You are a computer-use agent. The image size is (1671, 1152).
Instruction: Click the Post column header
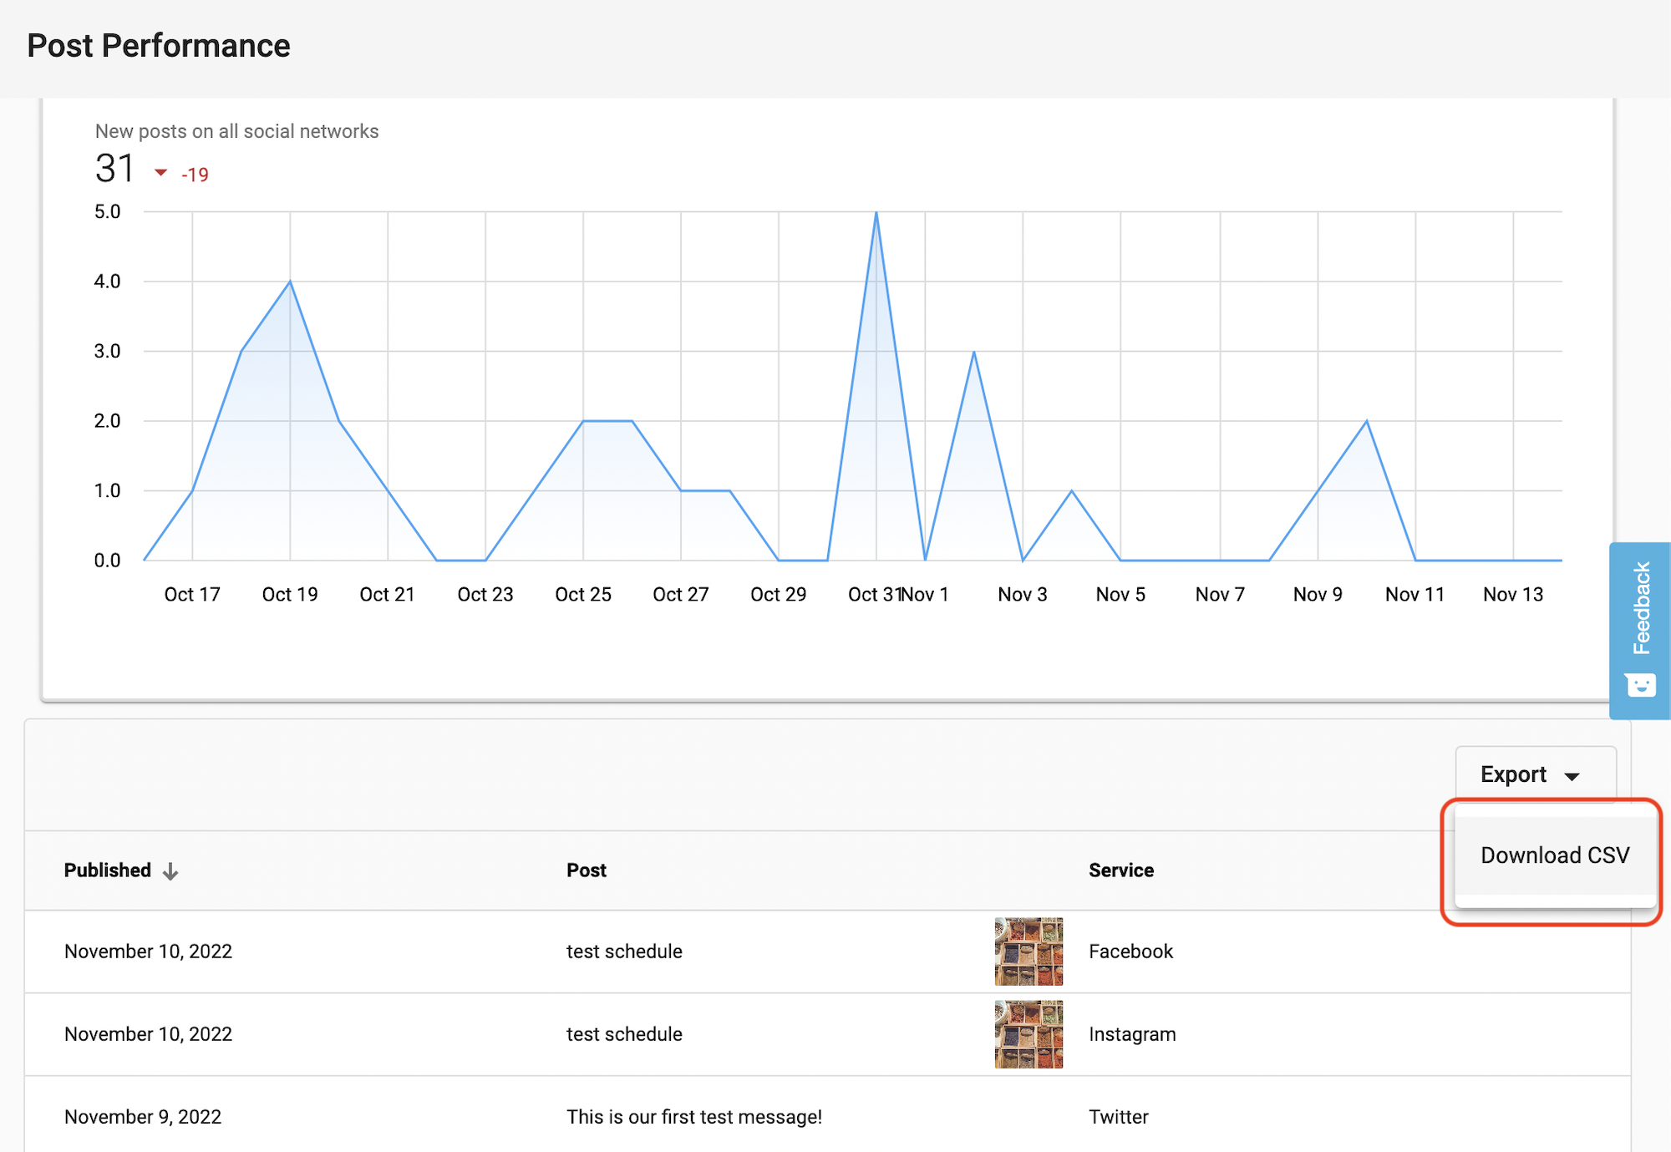click(587, 870)
